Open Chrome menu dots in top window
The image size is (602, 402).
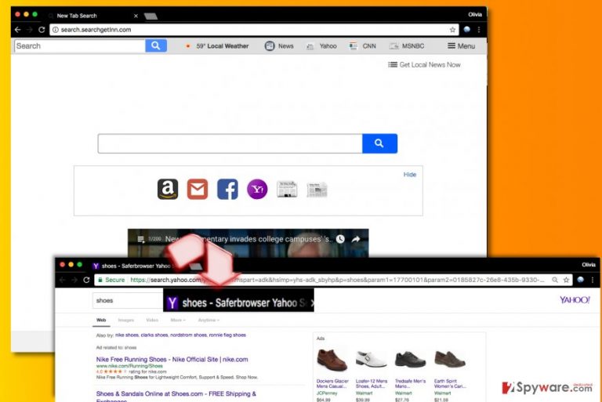point(479,30)
